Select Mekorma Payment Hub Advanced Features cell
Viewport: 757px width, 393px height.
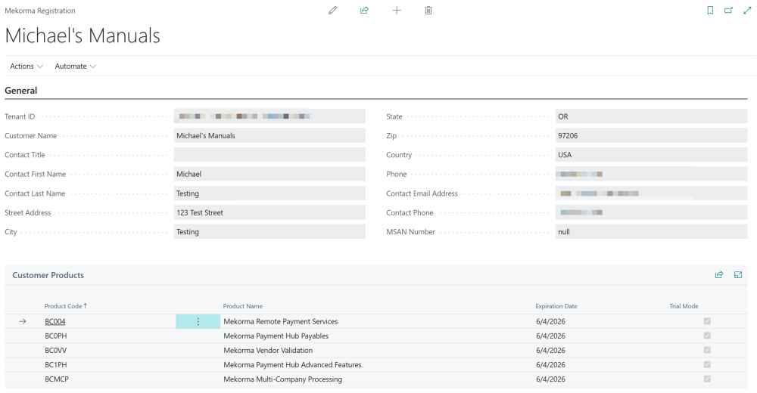pos(292,365)
